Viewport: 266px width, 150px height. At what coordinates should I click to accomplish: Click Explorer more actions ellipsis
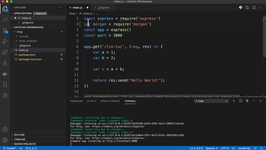[61, 7]
